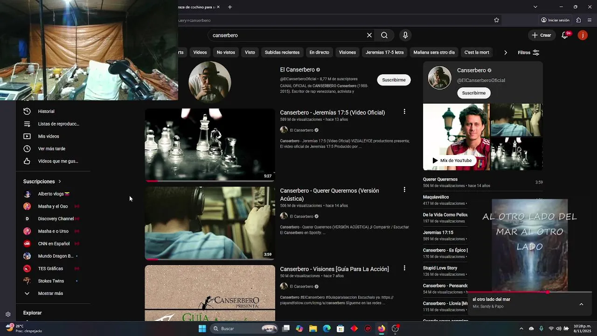Click the search magnifier button
Viewport: 597px width, 336px height.
(x=384, y=35)
